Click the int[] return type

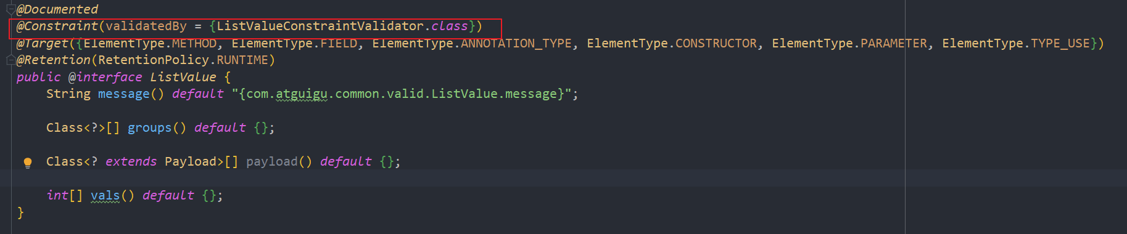[65, 195]
